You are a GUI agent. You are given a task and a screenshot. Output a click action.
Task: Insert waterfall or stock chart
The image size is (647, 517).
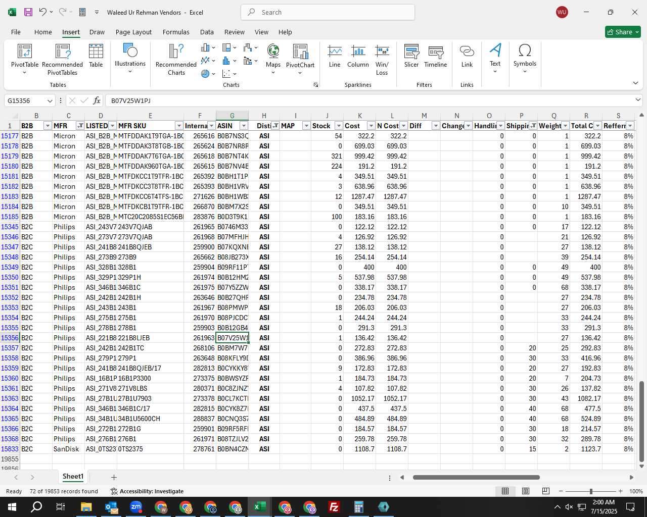(250, 47)
